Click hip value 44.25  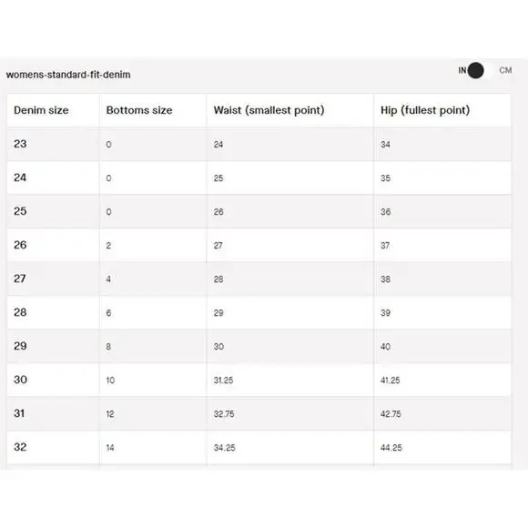click(x=391, y=448)
